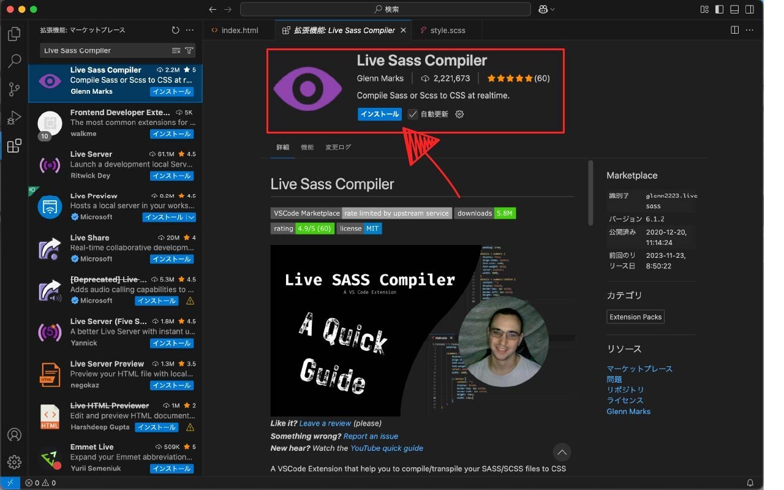Open errors and warnings count in status bar
Image resolution: width=784 pixels, height=490 pixels.
pyautogui.click(x=40, y=483)
